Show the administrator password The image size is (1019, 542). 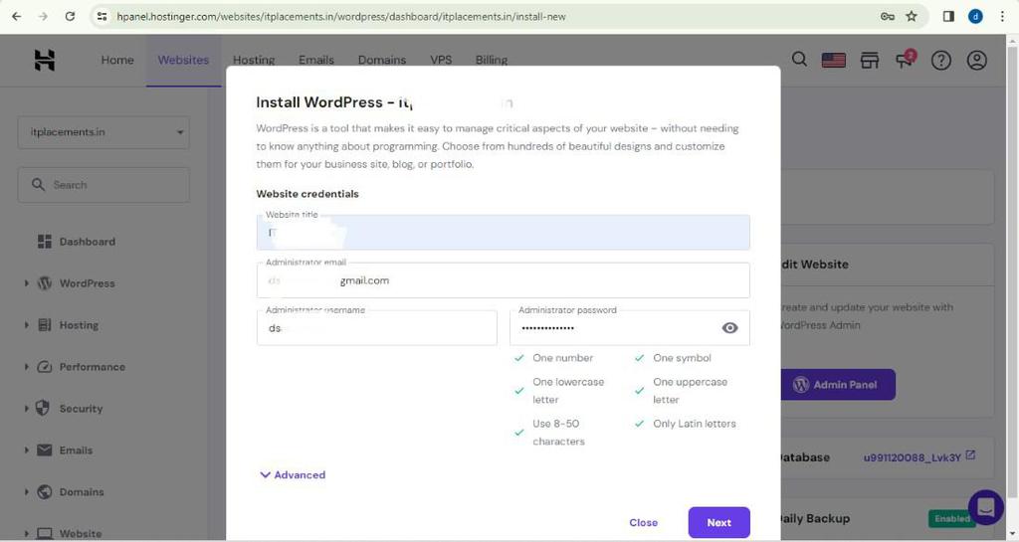click(x=729, y=328)
